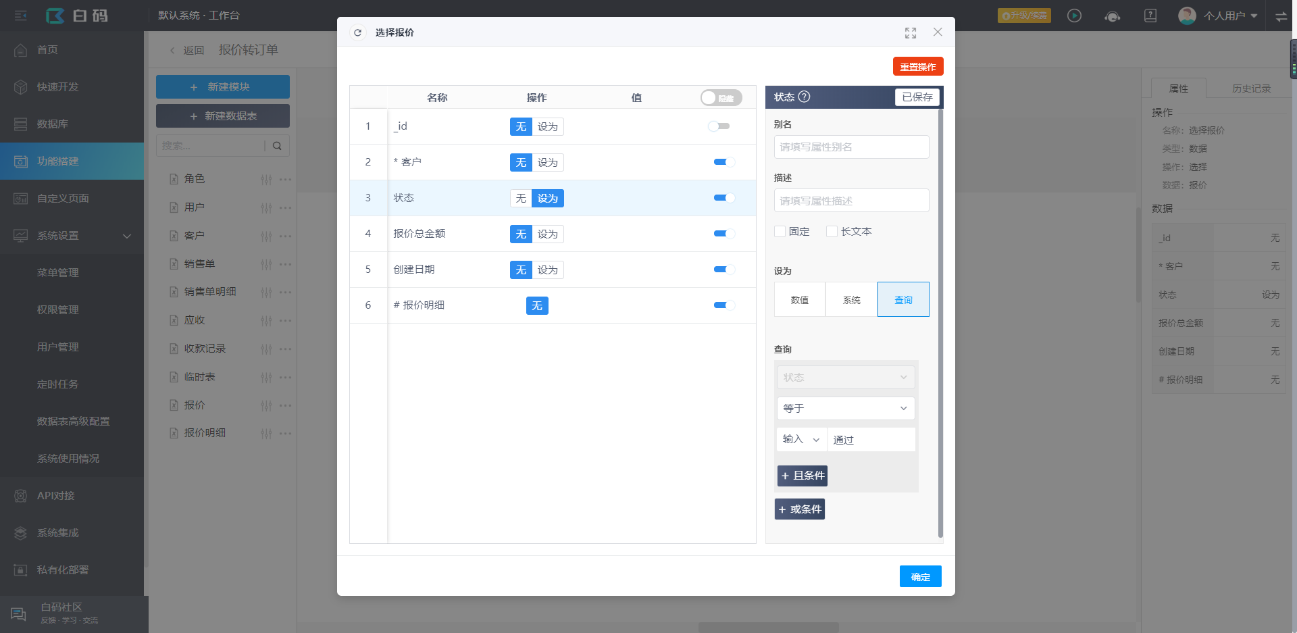
Task: Switch to the 属性 tab
Action: tap(1179, 88)
